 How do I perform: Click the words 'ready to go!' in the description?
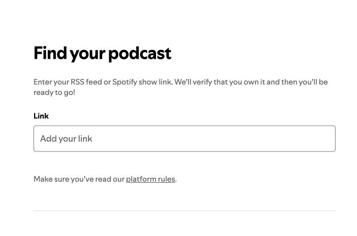[x=54, y=93]
